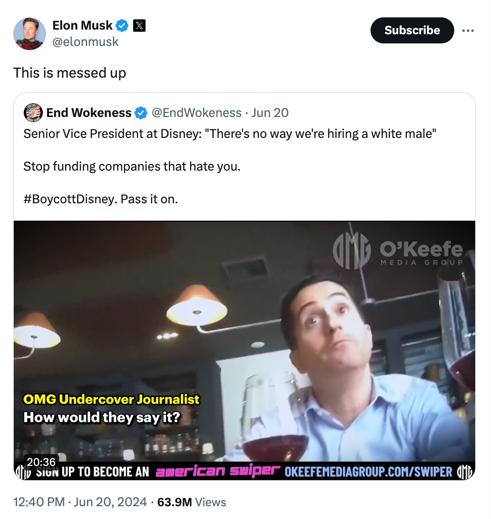The height and width of the screenshot is (519, 491).
Task: Click End Wokeness verified checkmark badge
Action: click(141, 113)
